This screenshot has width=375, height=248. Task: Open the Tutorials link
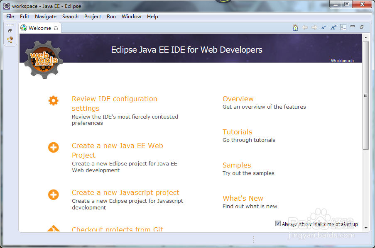[x=237, y=132]
